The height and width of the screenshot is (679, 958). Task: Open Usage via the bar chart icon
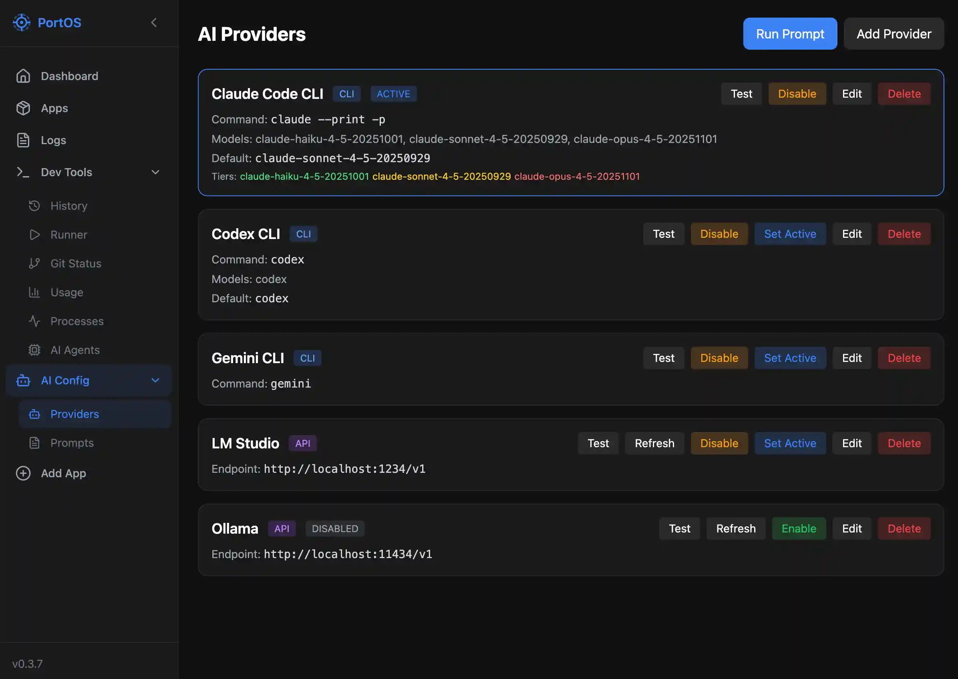click(35, 292)
